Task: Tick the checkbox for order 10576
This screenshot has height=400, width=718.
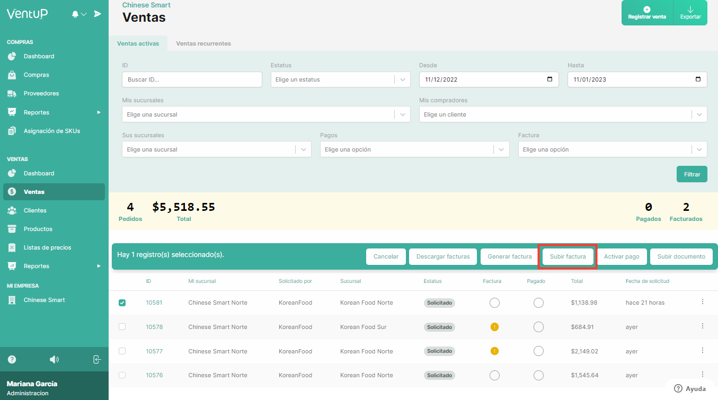Action: [x=122, y=375]
